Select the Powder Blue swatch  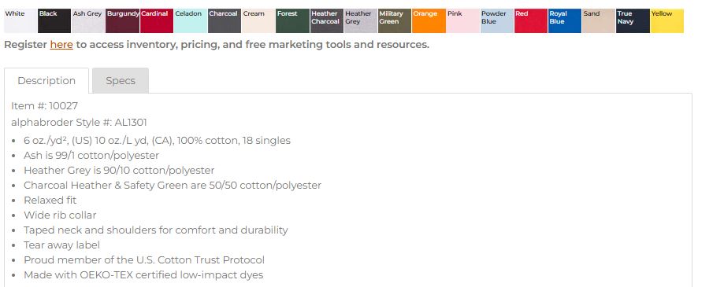[x=497, y=20]
